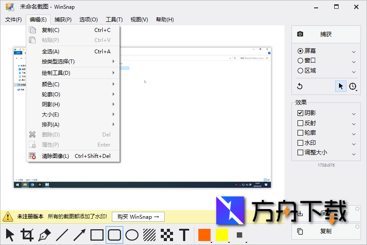The width and height of the screenshot is (367, 245).
Task: Click the save icon in right panel
Action: 300,213
